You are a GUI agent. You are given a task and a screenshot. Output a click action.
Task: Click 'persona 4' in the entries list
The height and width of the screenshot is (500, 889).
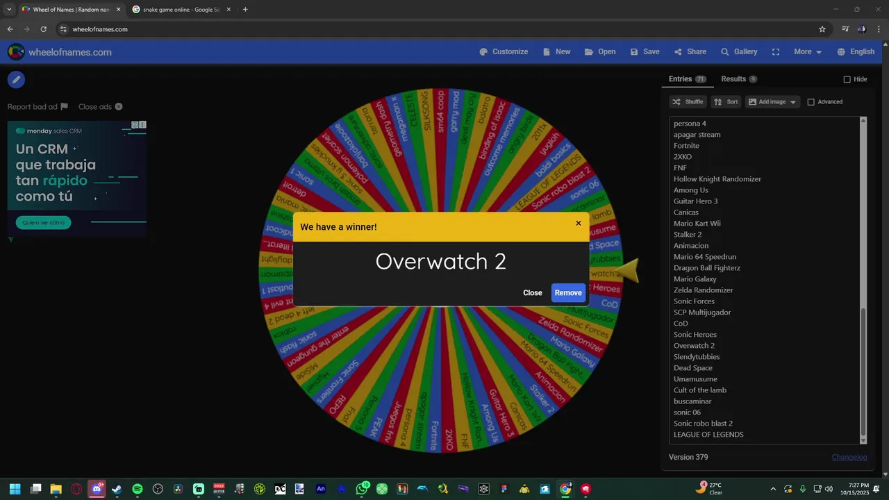690,124
